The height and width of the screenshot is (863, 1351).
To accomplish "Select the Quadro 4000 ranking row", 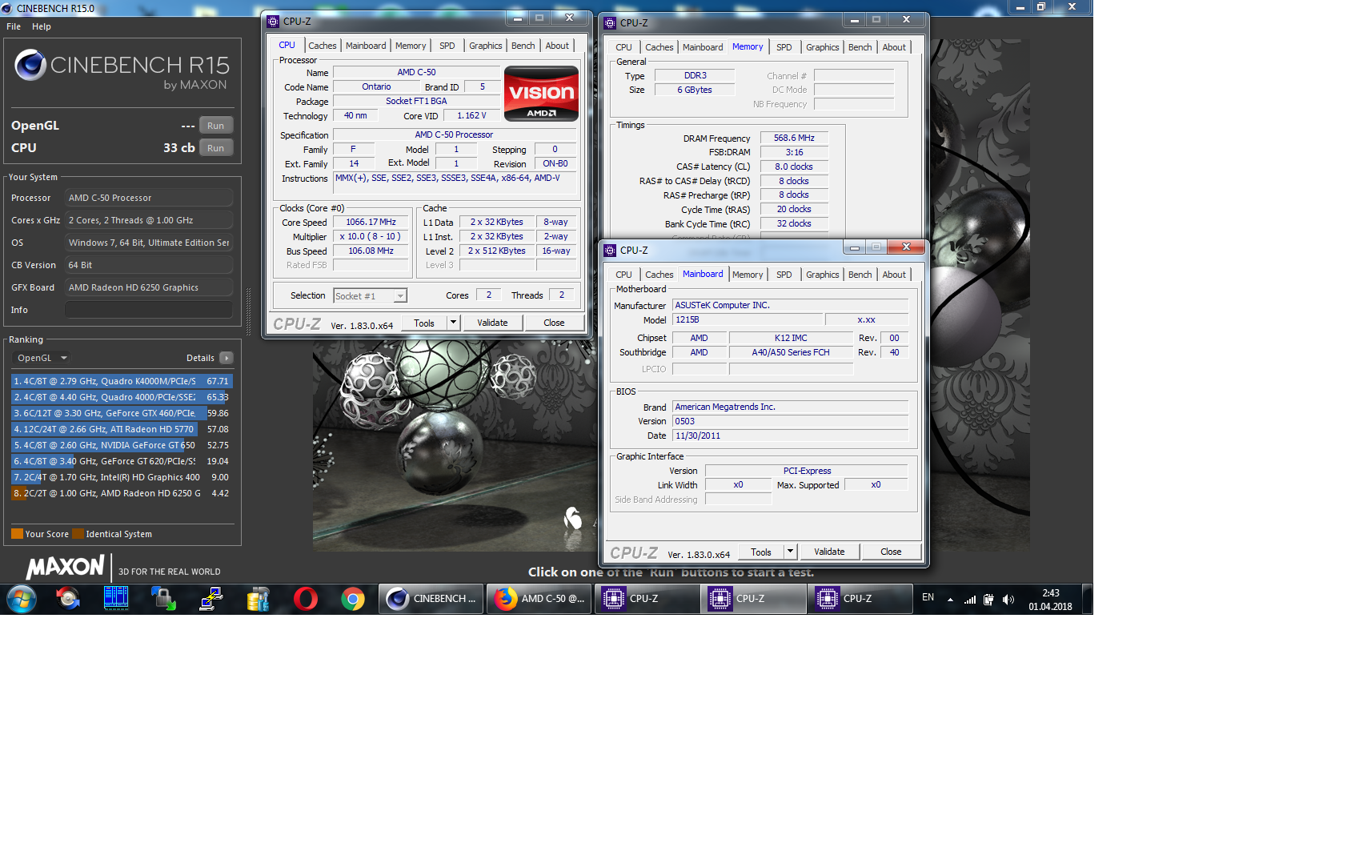I will pyautogui.click(x=122, y=397).
